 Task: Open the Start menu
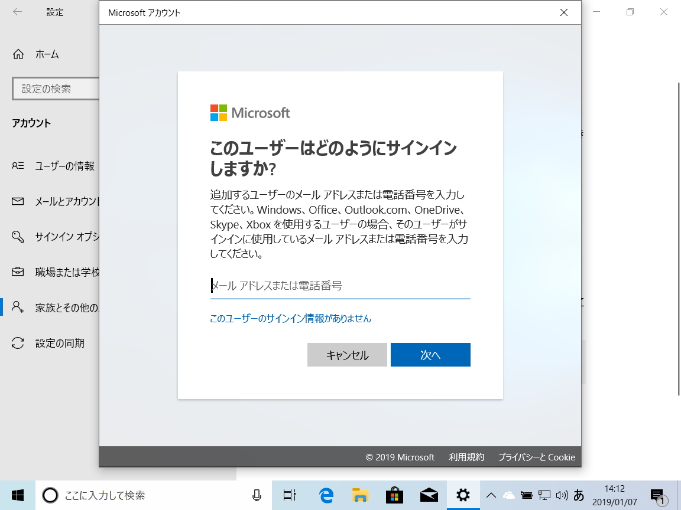coord(17,495)
